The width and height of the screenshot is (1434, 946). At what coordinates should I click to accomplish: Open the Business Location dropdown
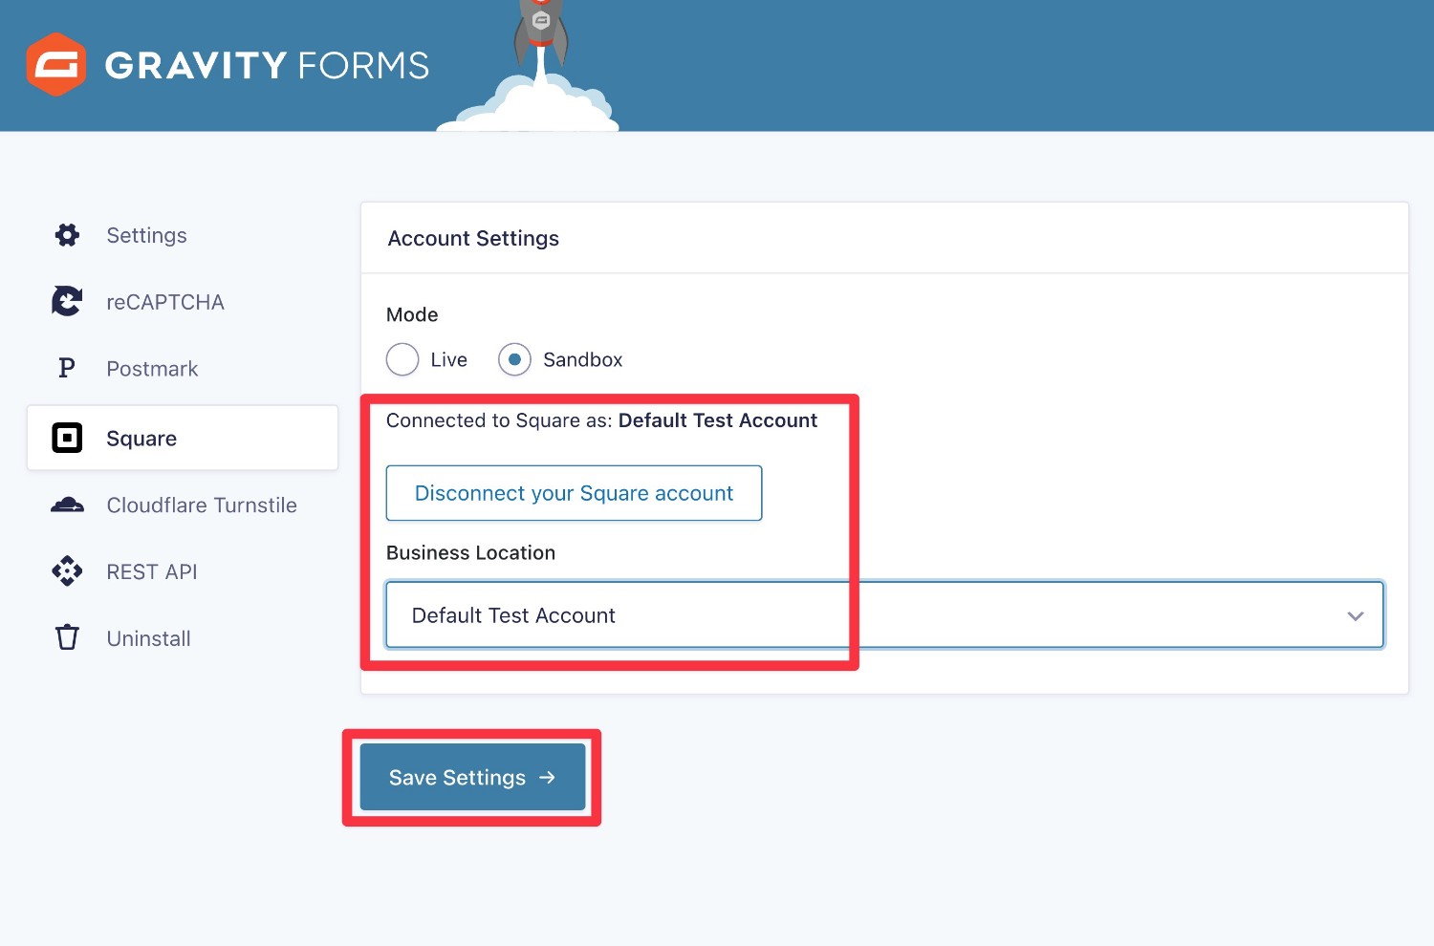point(884,615)
